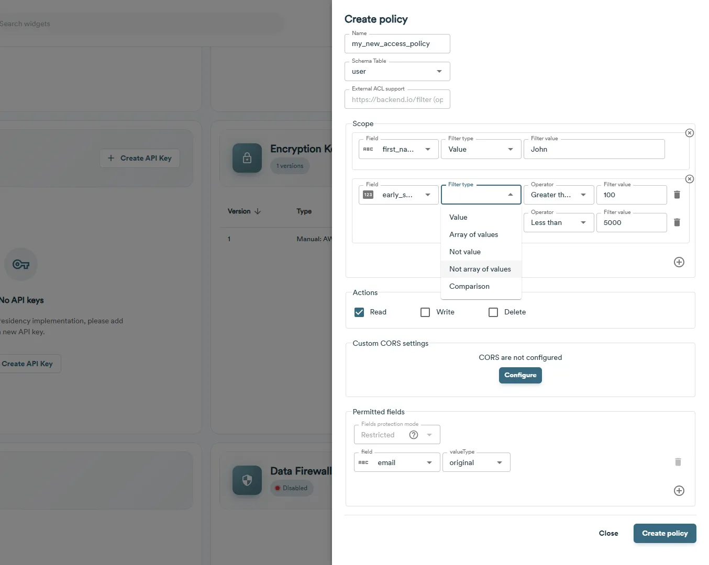Open the Schema Table user dropdown
Viewport: 709px width, 565px height.
(x=397, y=72)
